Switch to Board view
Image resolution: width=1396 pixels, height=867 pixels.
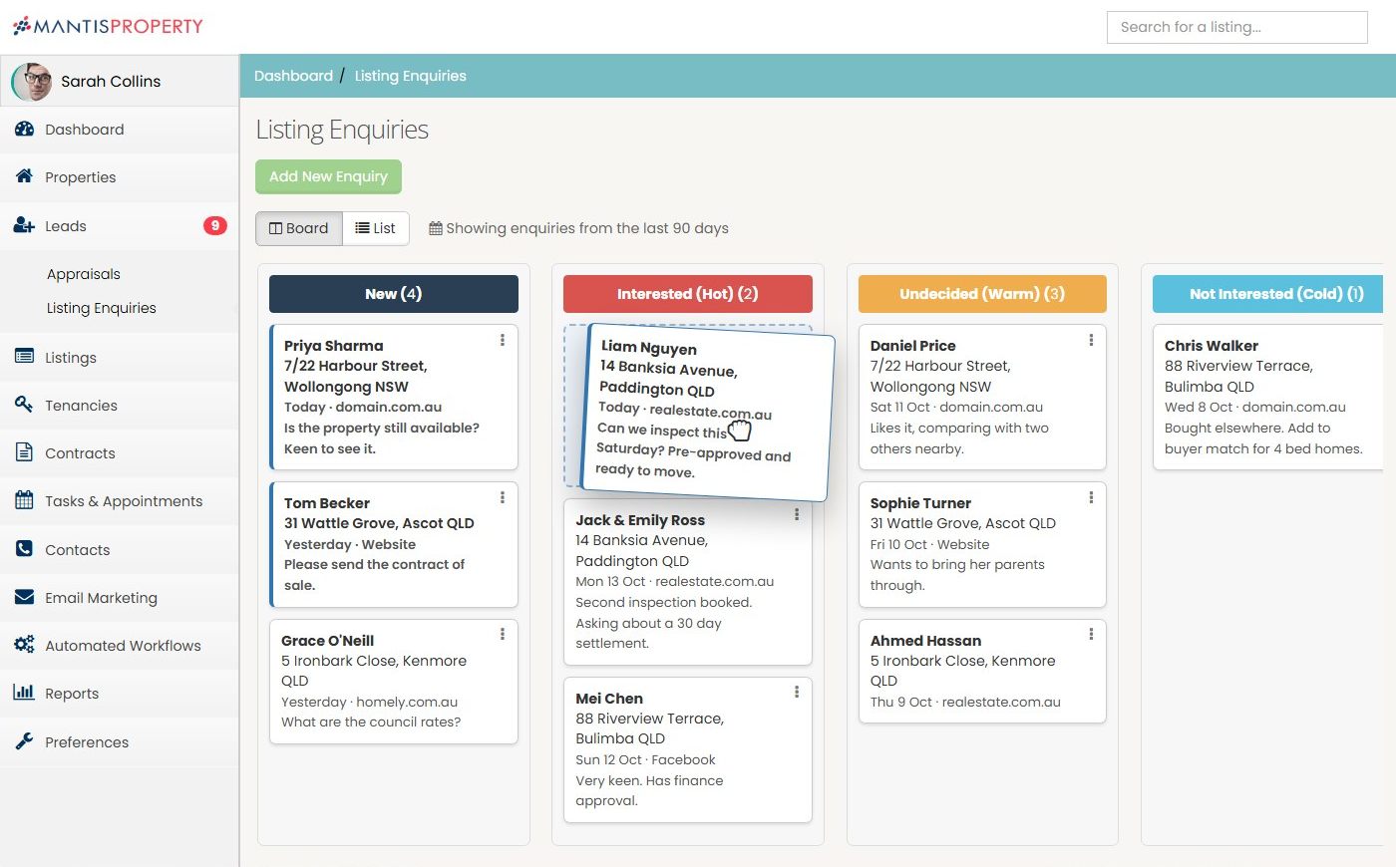pyautogui.click(x=299, y=228)
